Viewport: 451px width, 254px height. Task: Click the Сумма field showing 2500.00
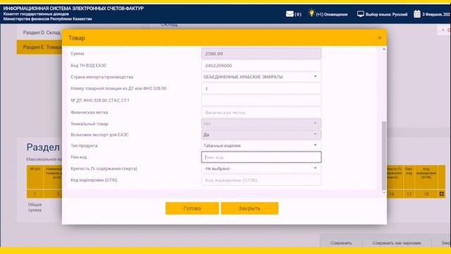[261, 54]
